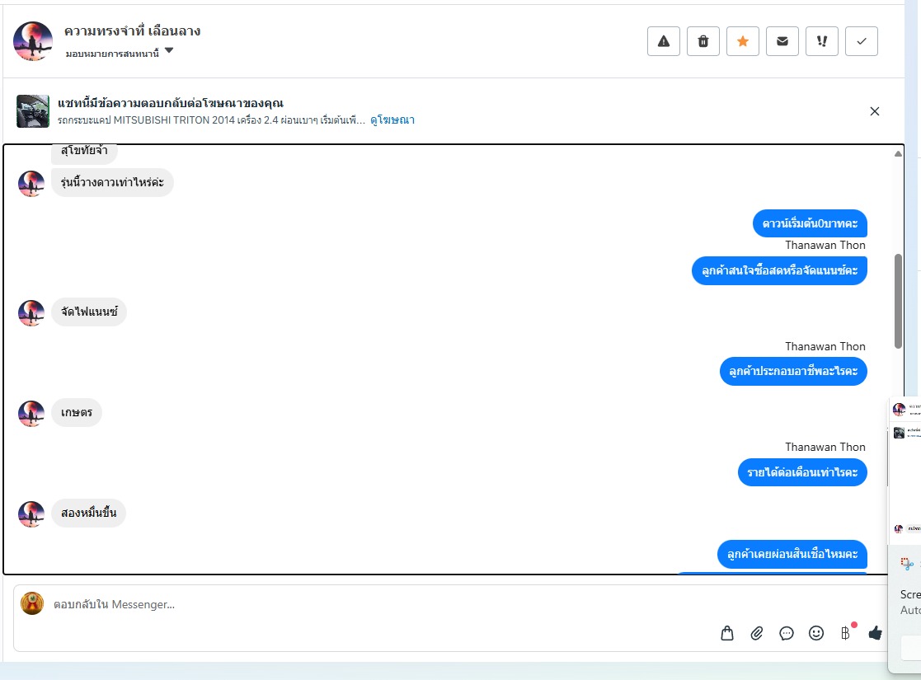Viewport: 921px width, 680px height.
Task: Click sender avatar beside จัดไฟแนนซ์ message
Action: tap(31, 313)
